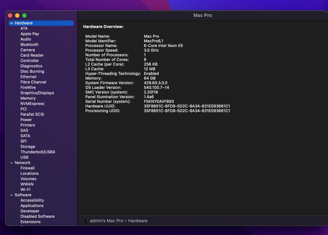
Task: Open the Volumes entry
Action: click(29, 179)
